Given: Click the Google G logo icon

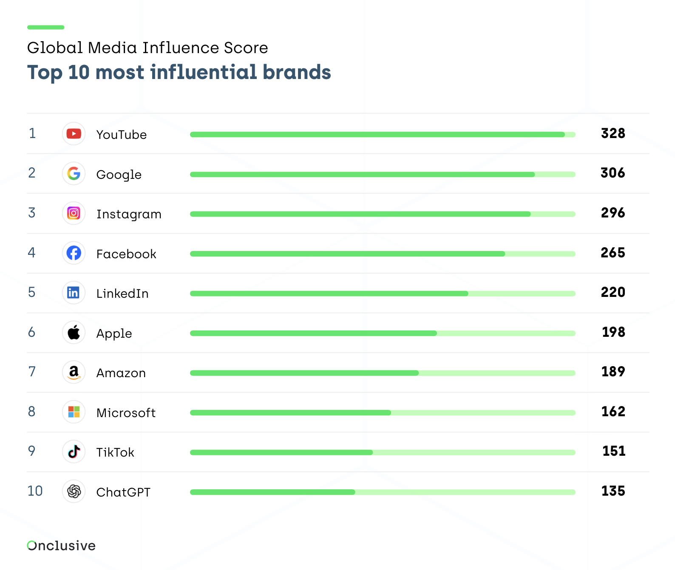Looking at the screenshot, I should tap(74, 173).
